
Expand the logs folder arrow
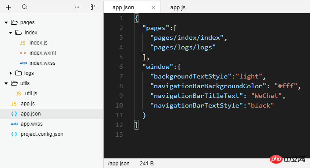coord(11,73)
